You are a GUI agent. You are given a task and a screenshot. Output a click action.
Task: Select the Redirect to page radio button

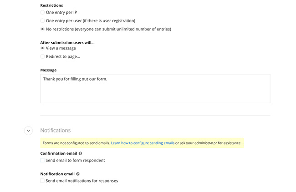[43, 56]
